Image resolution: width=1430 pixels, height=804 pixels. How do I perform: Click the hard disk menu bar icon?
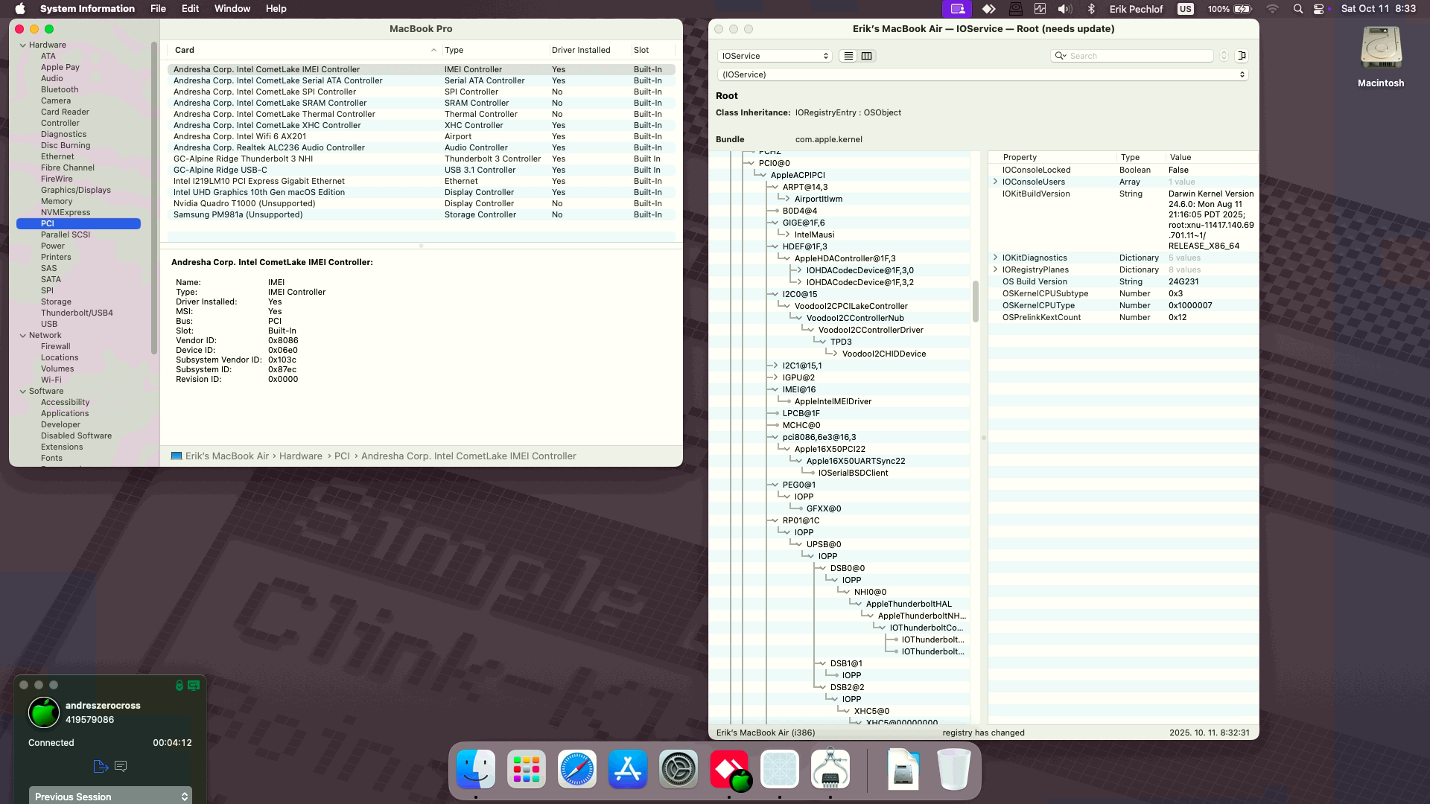click(1015, 9)
